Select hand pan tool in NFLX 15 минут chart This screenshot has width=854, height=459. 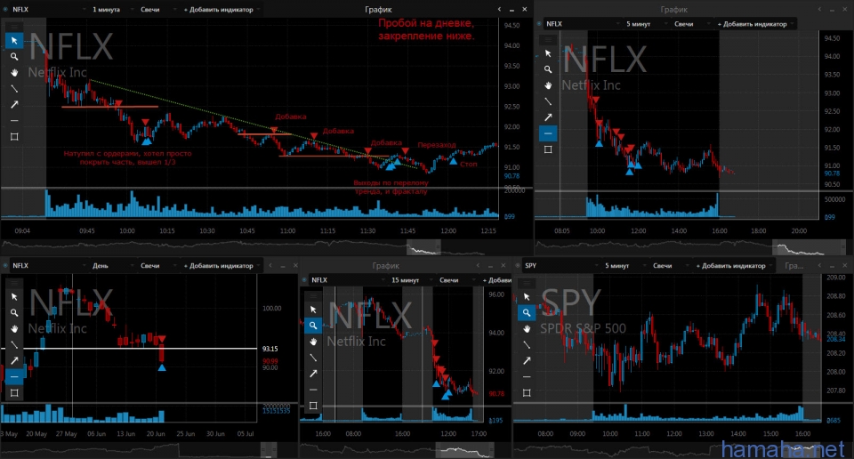(313, 342)
